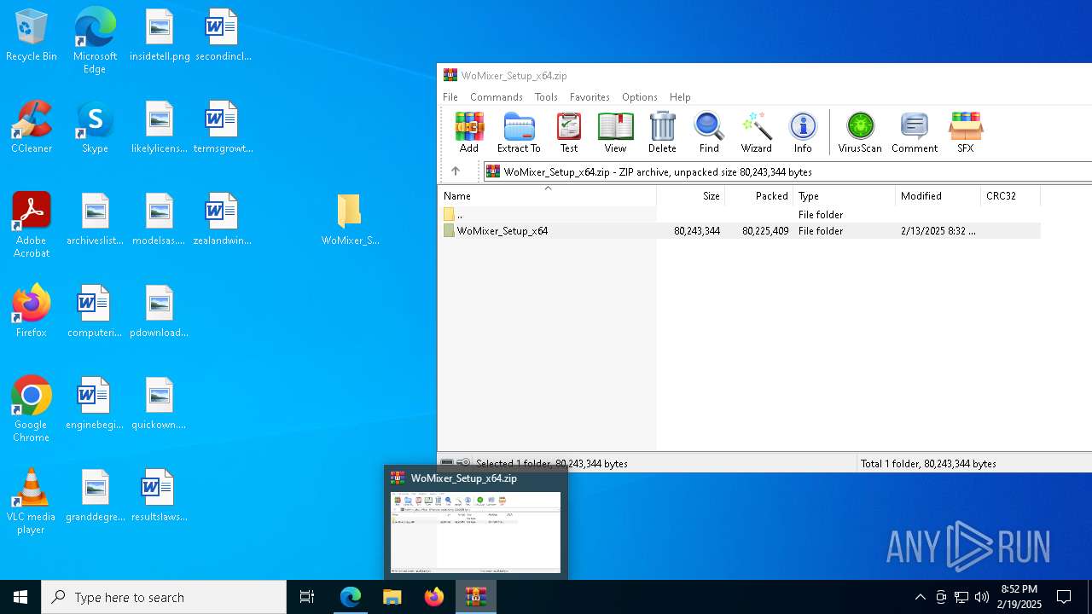The height and width of the screenshot is (614, 1092).
Task: Go up one level using arrow button
Action: click(456, 171)
